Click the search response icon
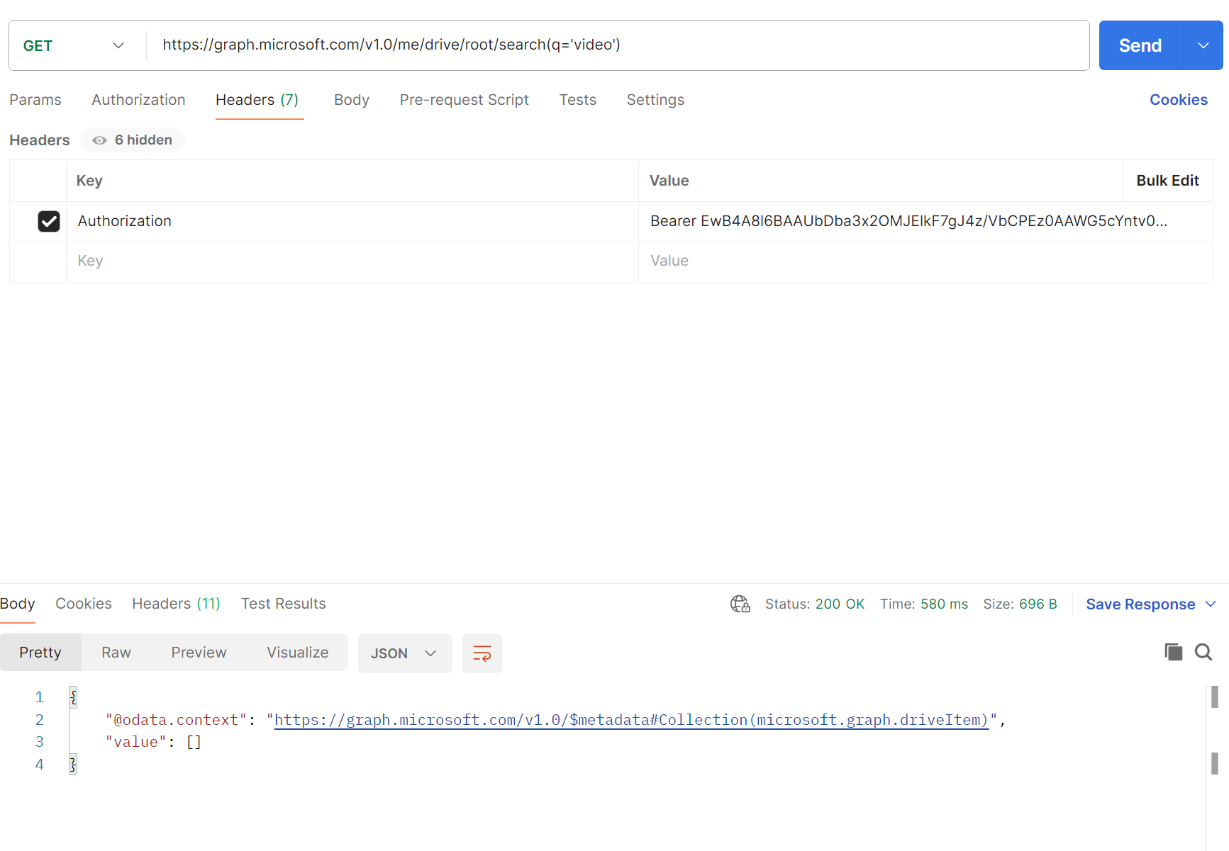This screenshot has width=1229, height=851. (x=1203, y=652)
